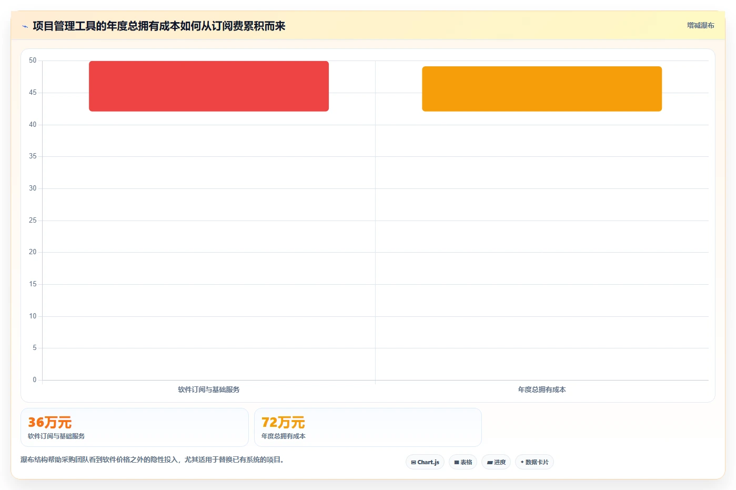Viewport: 736px width, 490px height.
Task: Click the chart title 项目管理工具的年度总拥有成本
Action: (x=159, y=26)
